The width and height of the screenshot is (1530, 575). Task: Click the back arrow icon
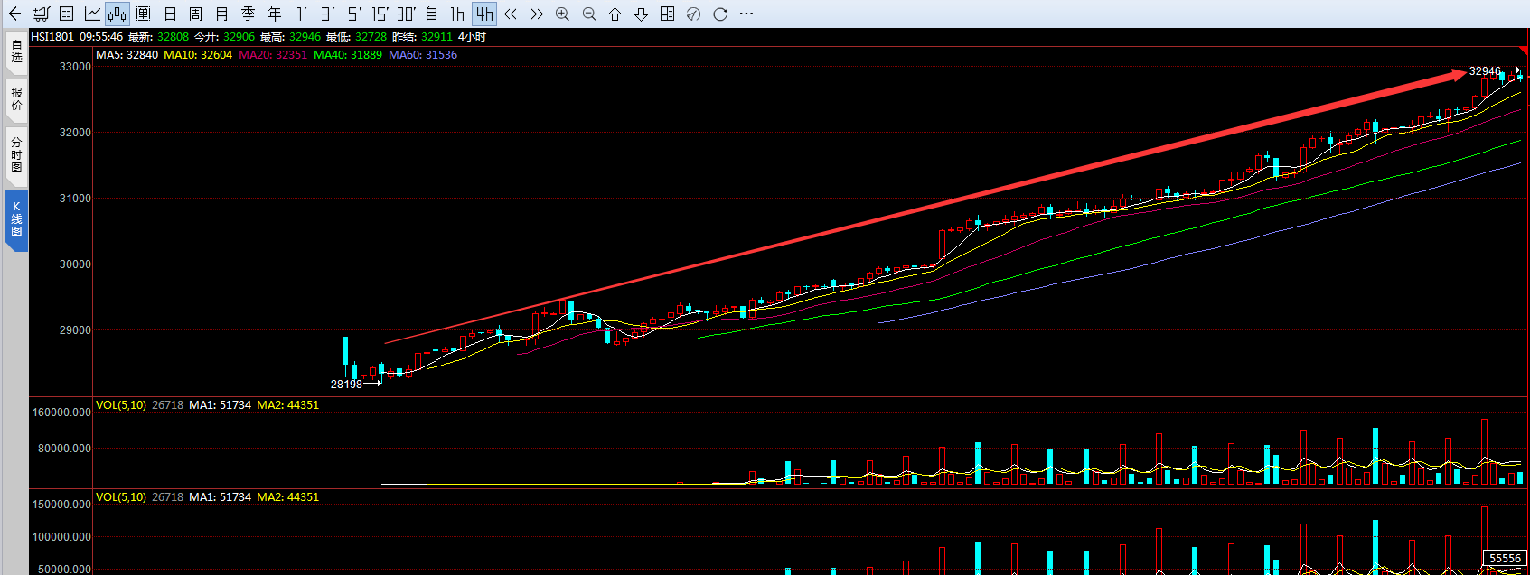[x=14, y=14]
